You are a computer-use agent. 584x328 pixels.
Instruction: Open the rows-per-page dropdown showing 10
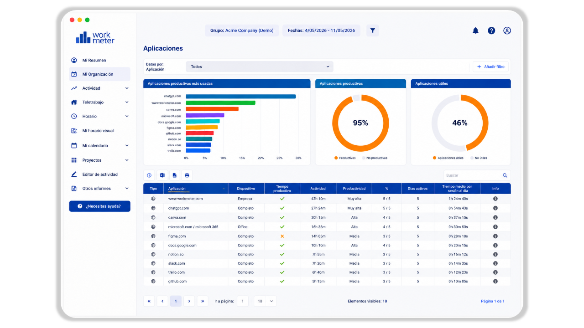click(x=265, y=301)
